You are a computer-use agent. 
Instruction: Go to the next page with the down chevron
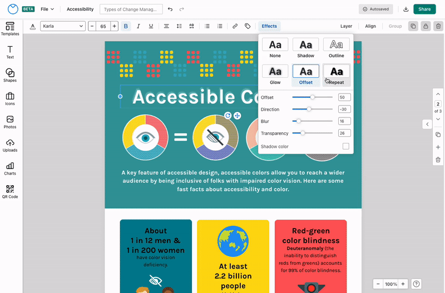coord(438,119)
